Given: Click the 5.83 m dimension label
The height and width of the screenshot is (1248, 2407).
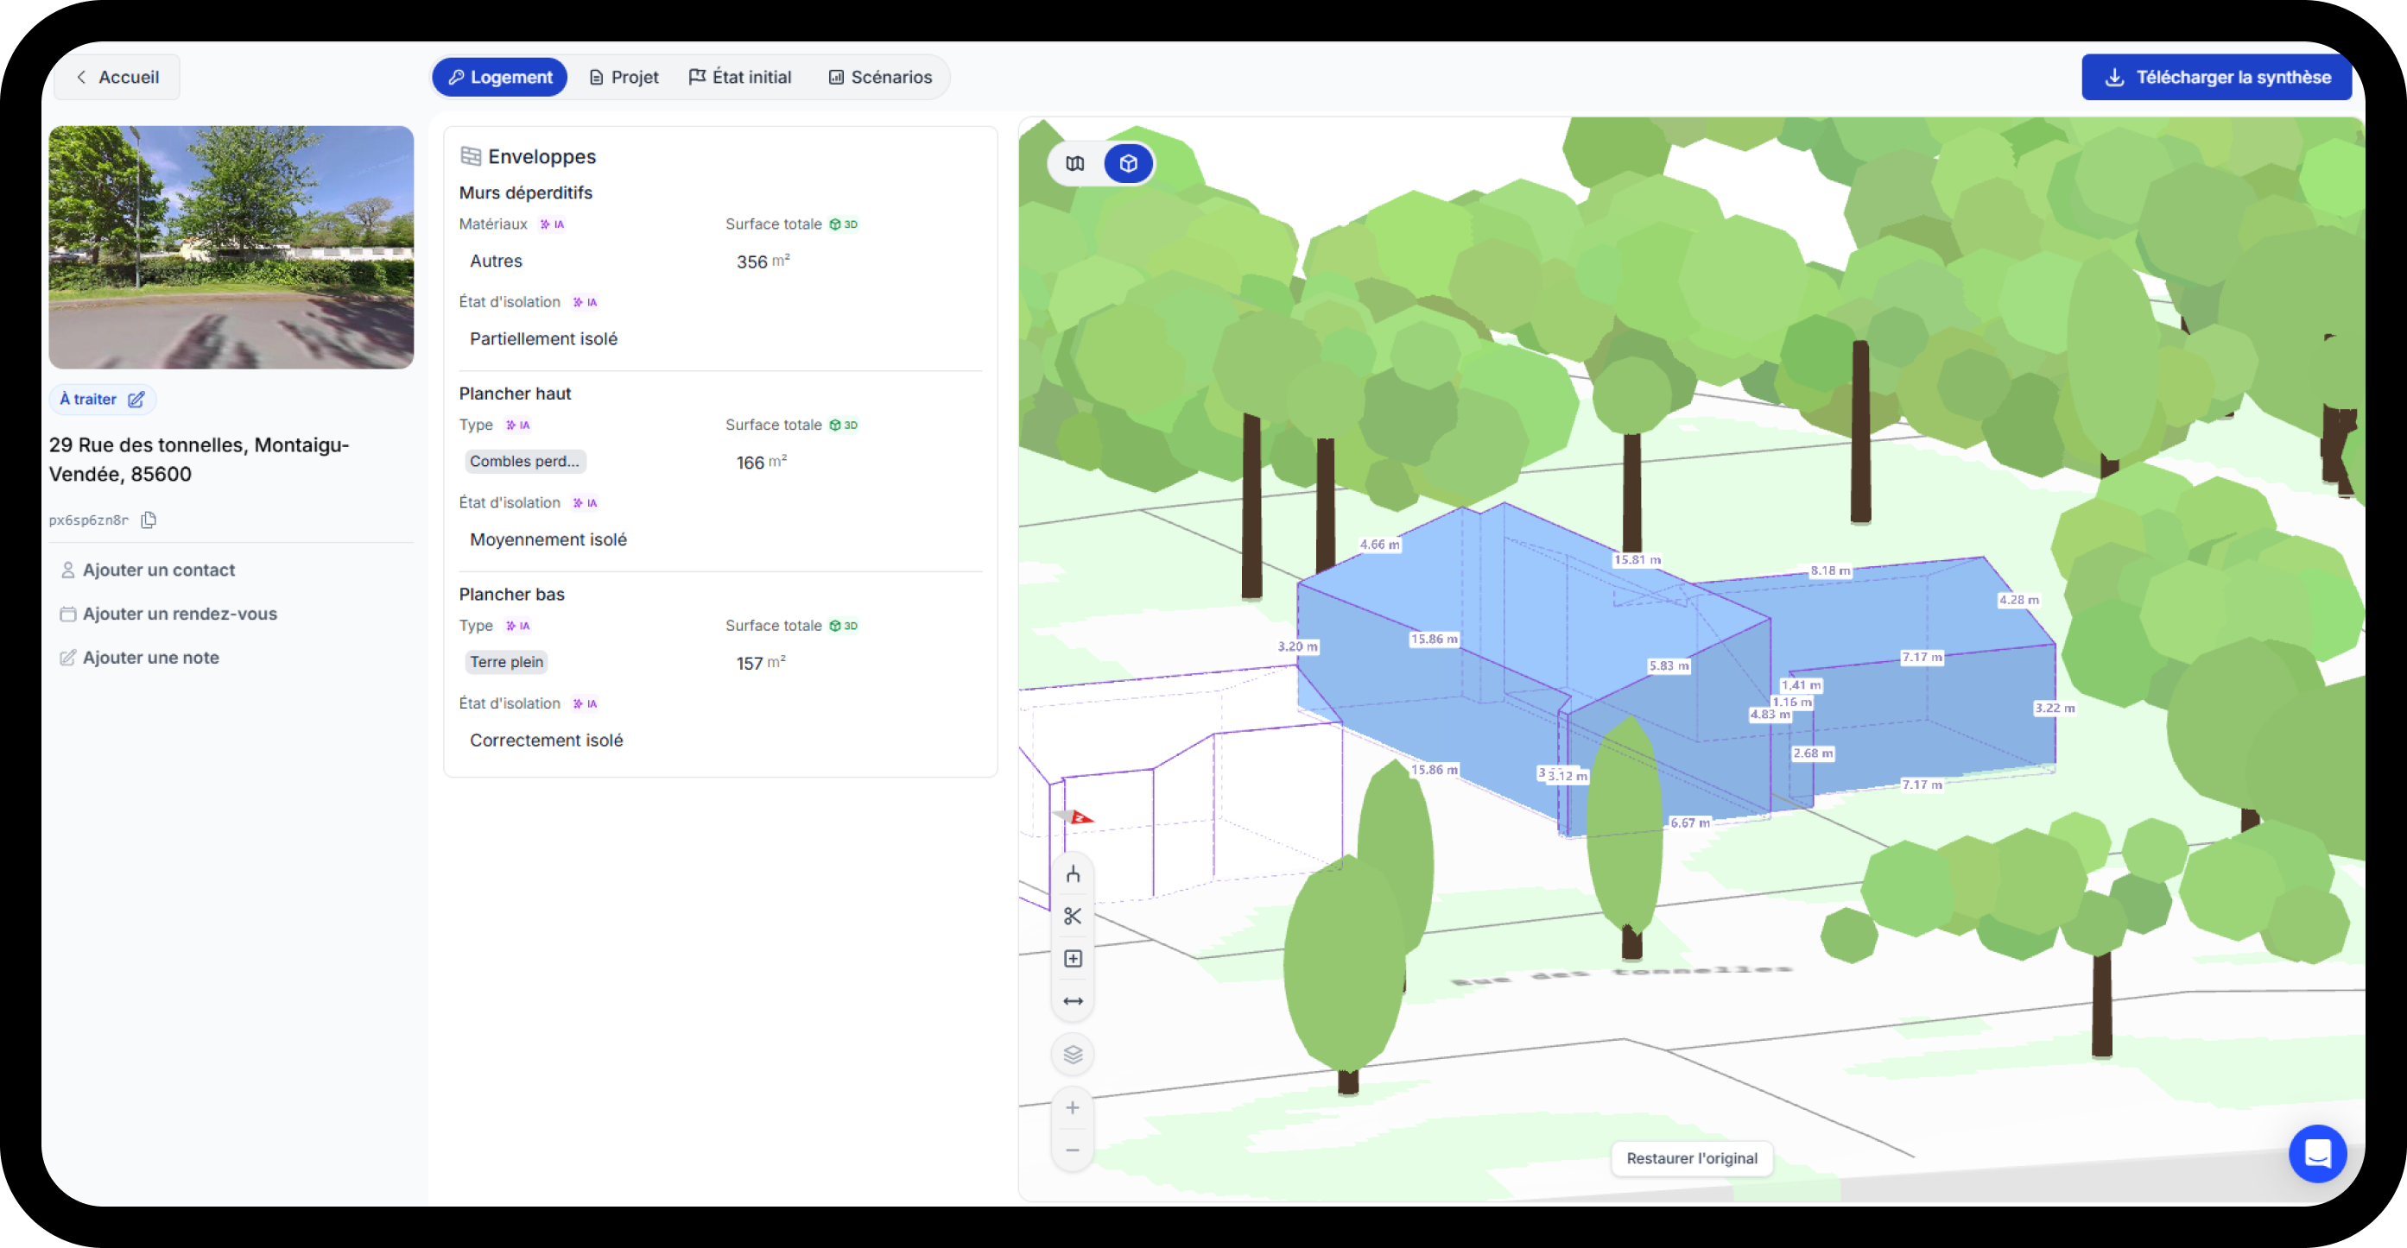Looking at the screenshot, I should click(x=1669, y=666).
